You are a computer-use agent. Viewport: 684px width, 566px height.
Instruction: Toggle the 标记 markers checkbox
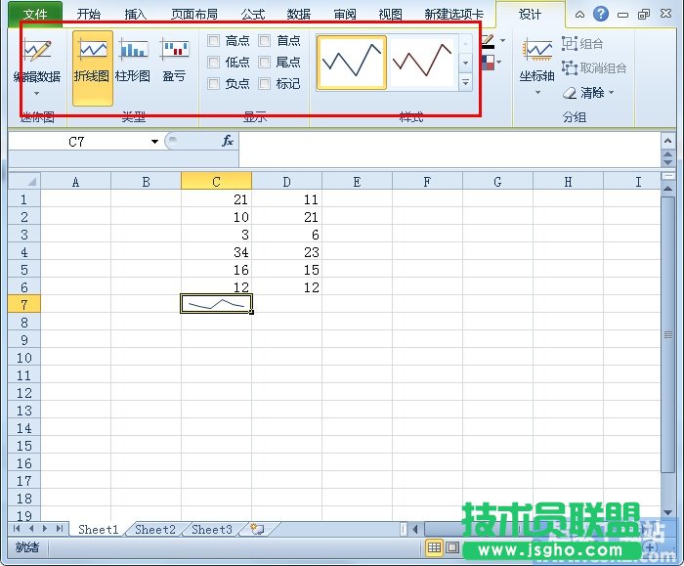click(x=265, y=84)
